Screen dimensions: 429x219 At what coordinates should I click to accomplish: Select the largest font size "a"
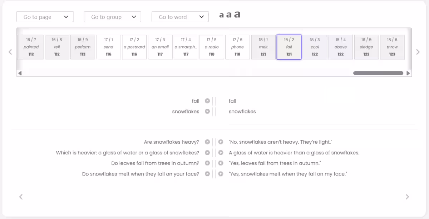(237, 14)
